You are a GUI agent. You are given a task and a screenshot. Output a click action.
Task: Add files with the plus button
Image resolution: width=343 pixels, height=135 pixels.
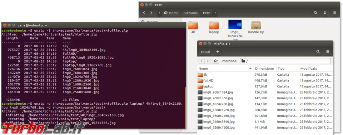pos(218,52)
